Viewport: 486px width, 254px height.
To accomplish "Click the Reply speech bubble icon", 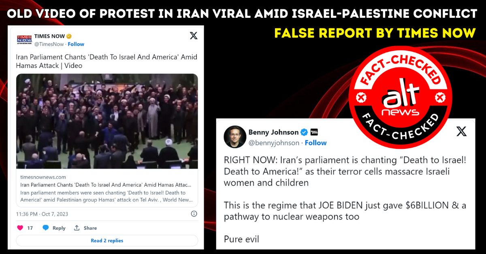I will pyautogui.click(x=46, y=228).
